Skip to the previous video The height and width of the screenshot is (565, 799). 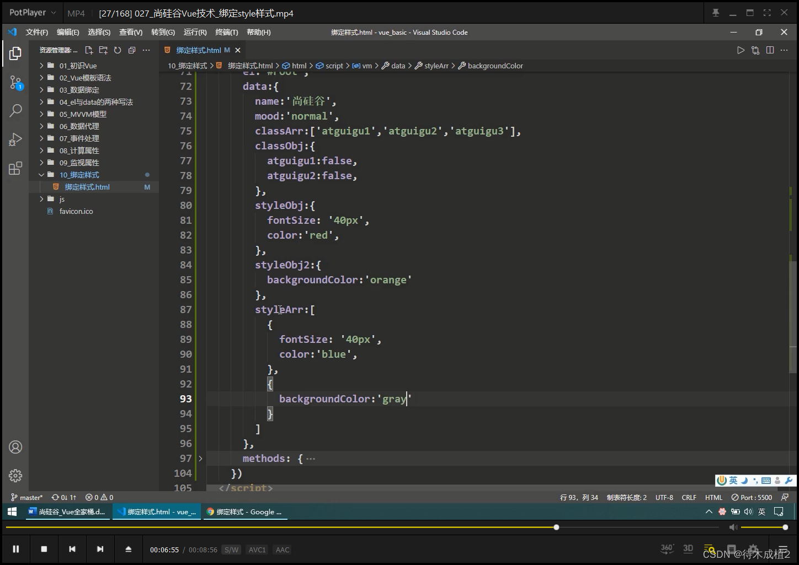tap(72, 549)
